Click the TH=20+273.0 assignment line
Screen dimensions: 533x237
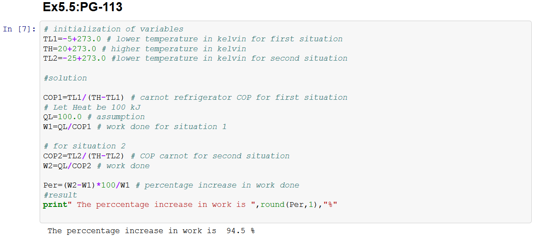pos(145,49)
